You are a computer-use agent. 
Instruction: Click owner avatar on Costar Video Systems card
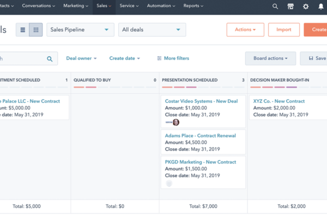pyautogui.click(x=175, y=123)
